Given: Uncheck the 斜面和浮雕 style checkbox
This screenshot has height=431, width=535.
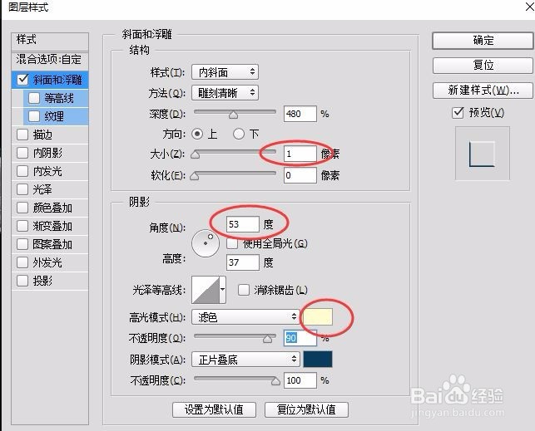Looking at the screenshot, I should pos(22,80).
